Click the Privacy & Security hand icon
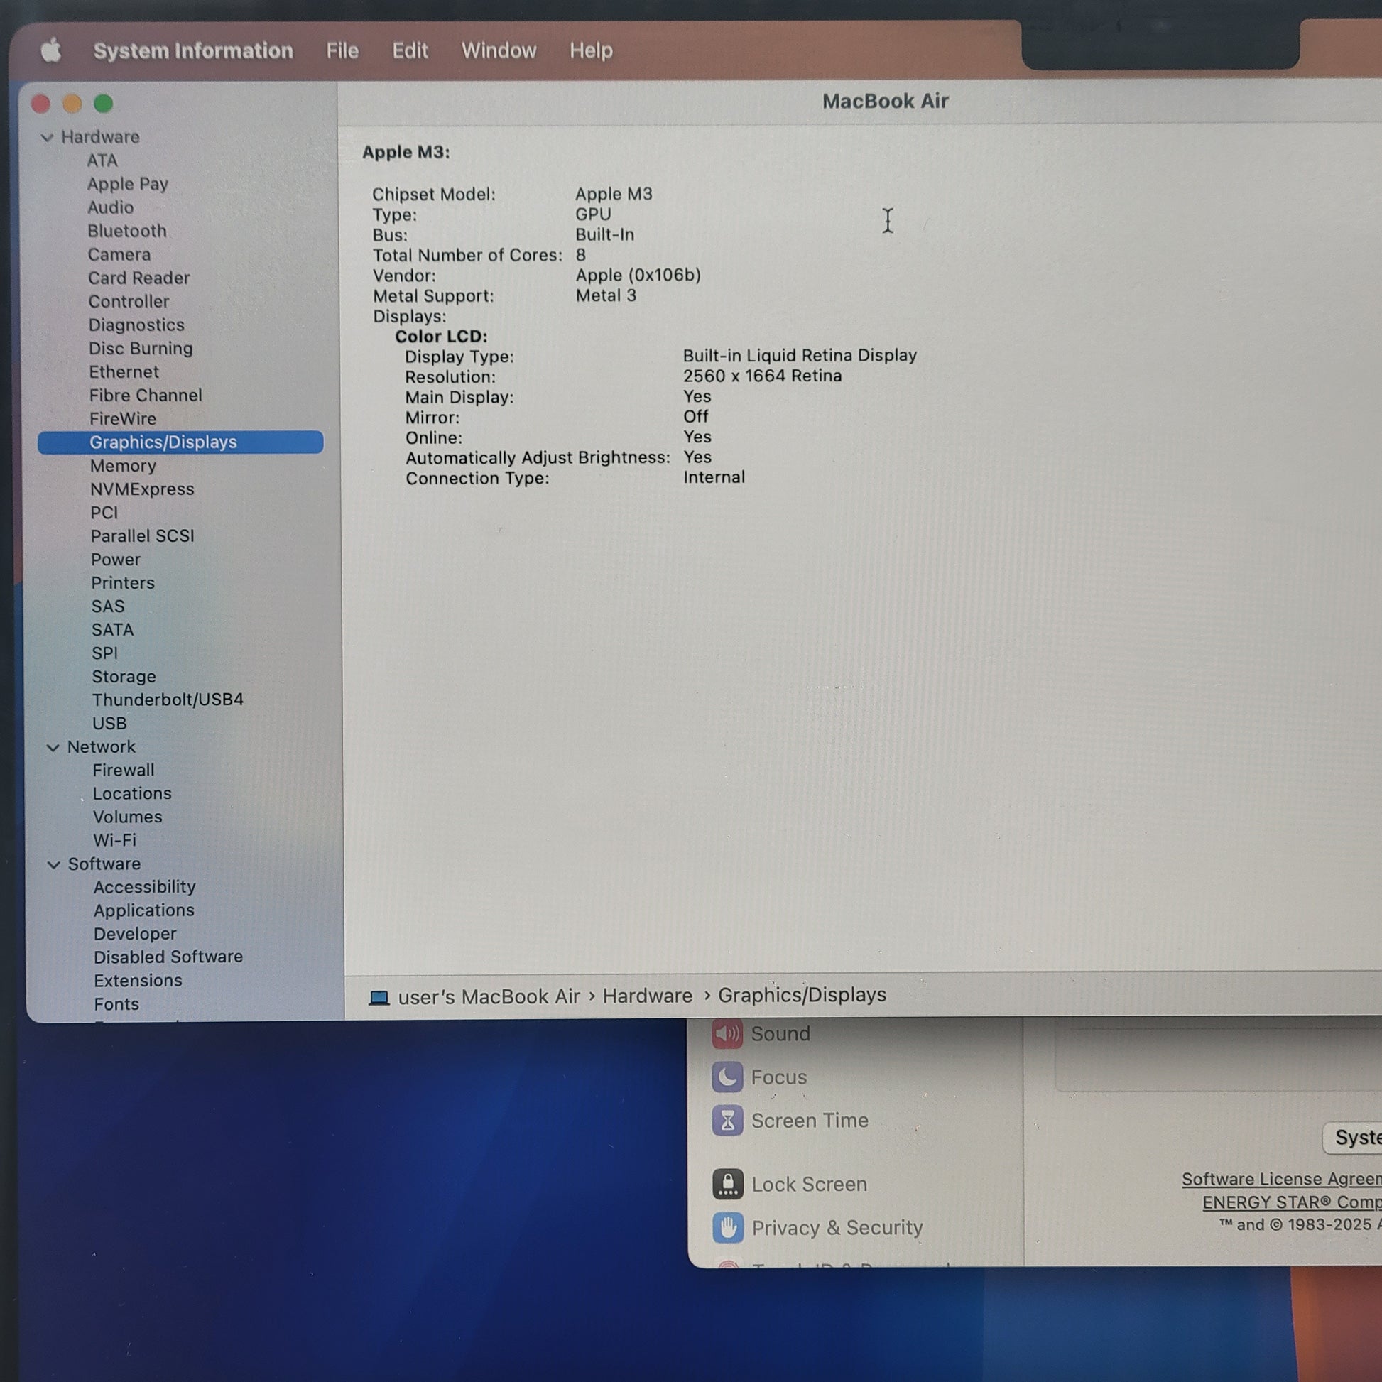 click(727, 1227)
